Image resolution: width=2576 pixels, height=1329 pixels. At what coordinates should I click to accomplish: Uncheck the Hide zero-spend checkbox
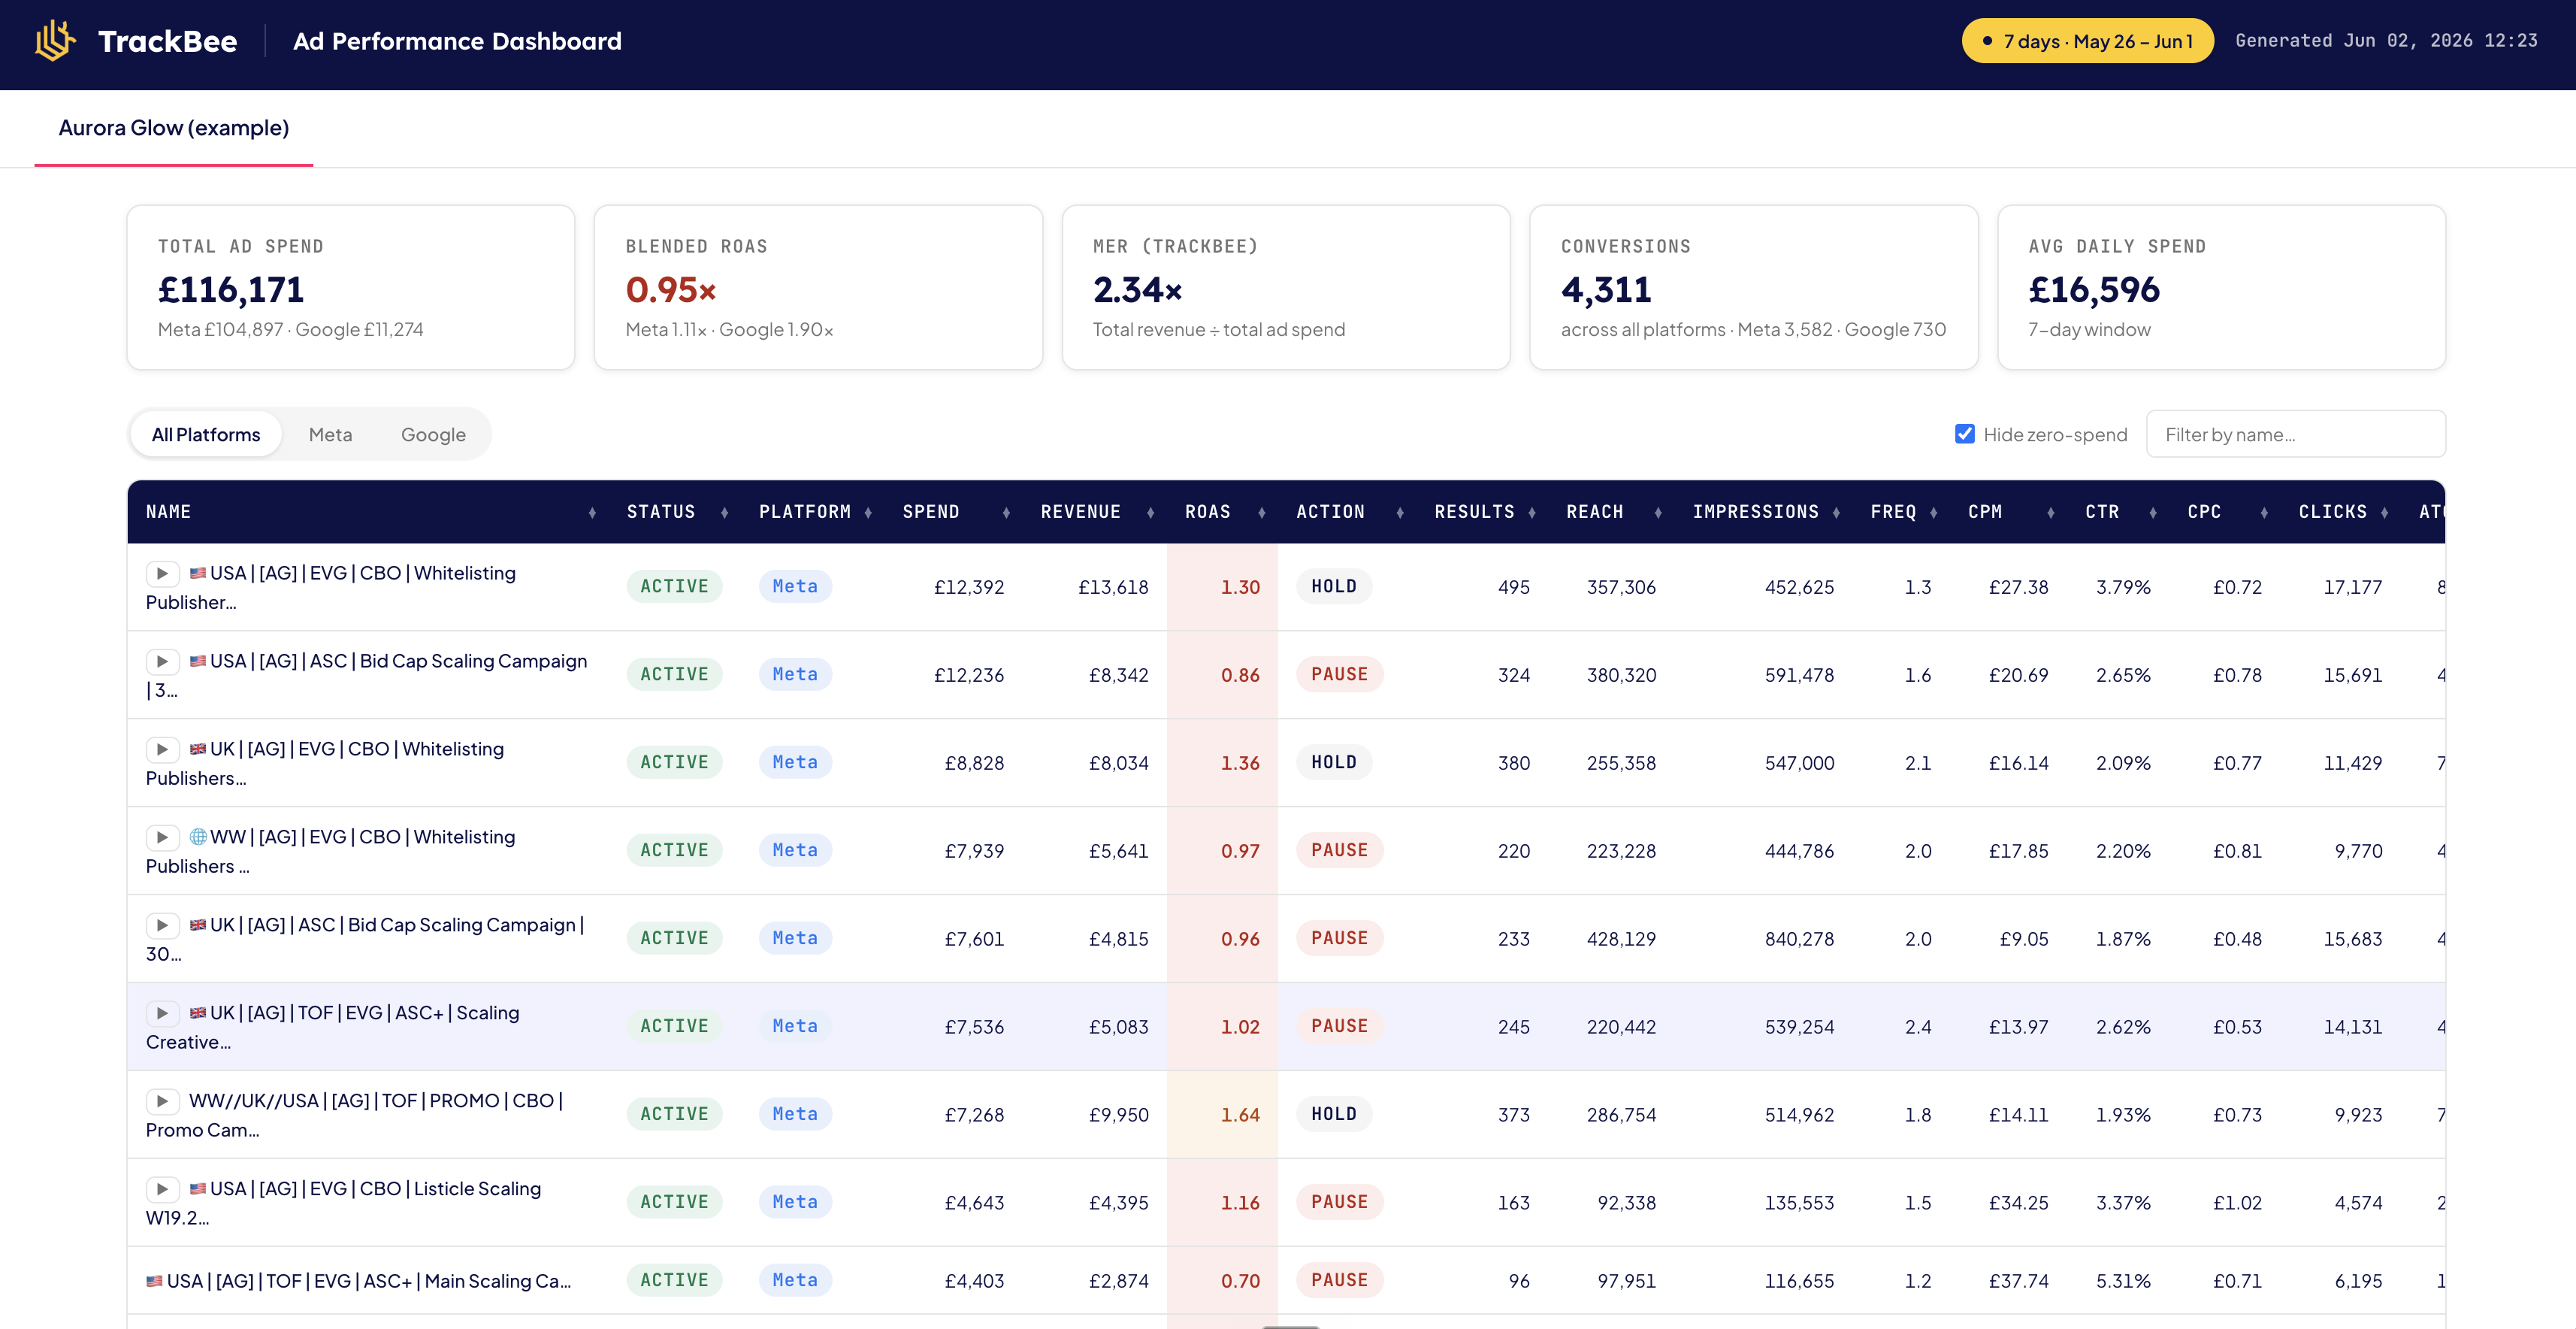[1965, 434]
